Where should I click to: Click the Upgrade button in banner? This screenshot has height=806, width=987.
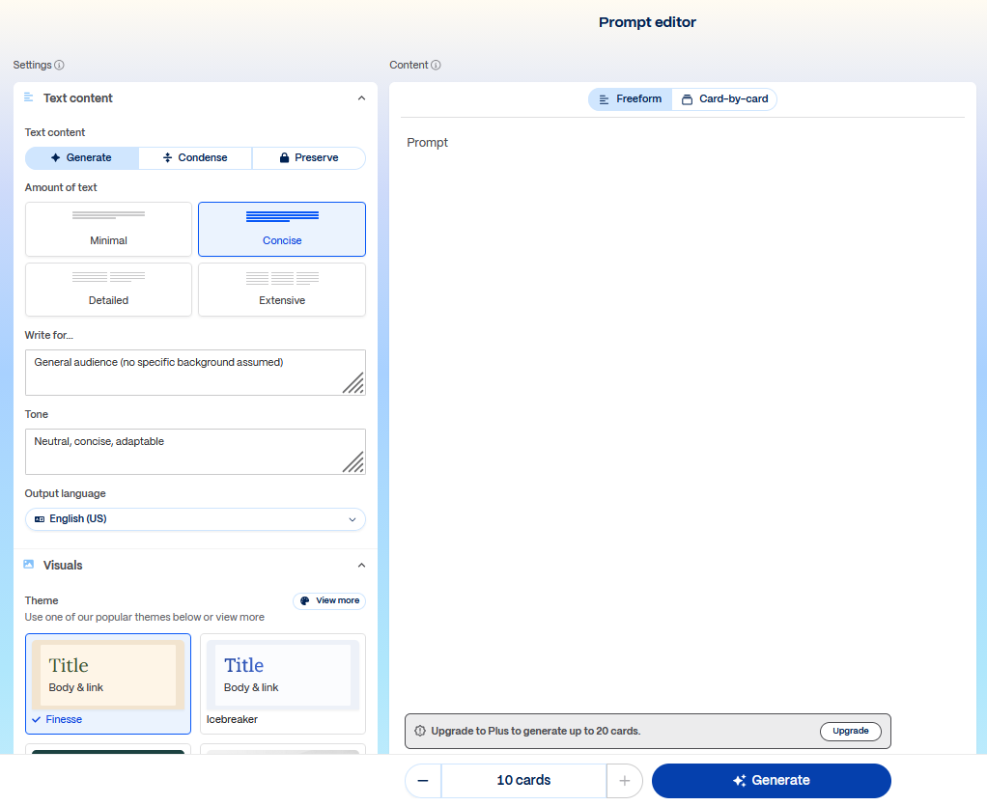(x=850, y=732)
